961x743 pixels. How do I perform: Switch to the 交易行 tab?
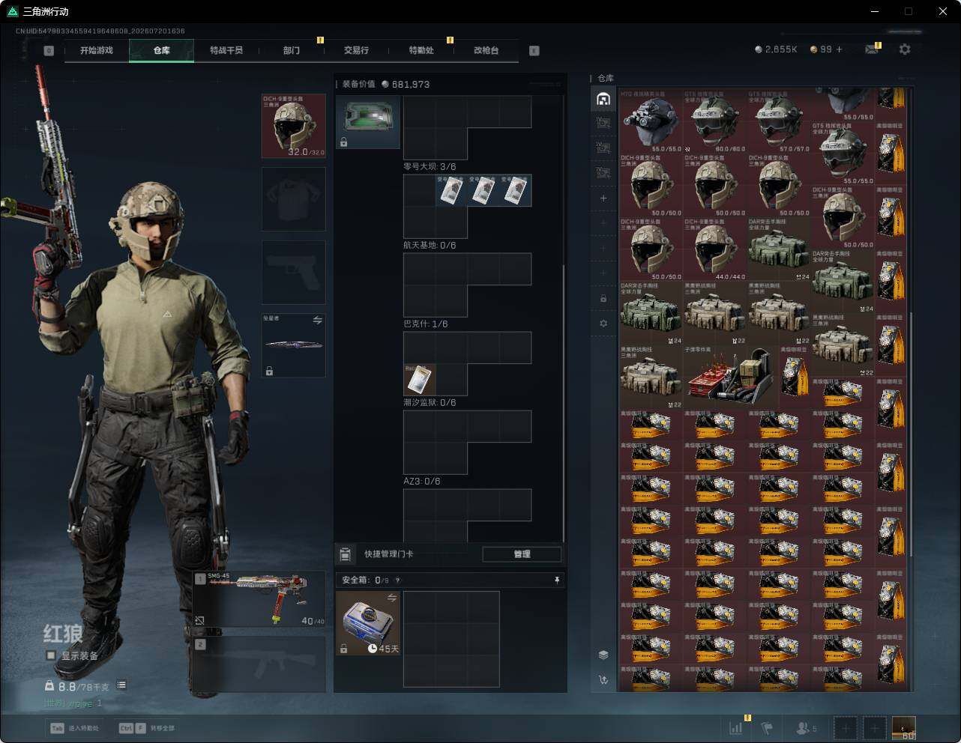tap(356, 50)
